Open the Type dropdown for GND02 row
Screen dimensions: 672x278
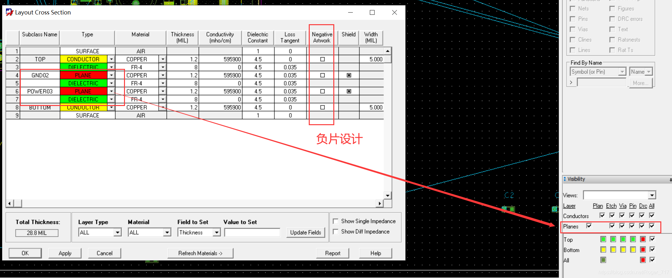click(x=111, y=75)
